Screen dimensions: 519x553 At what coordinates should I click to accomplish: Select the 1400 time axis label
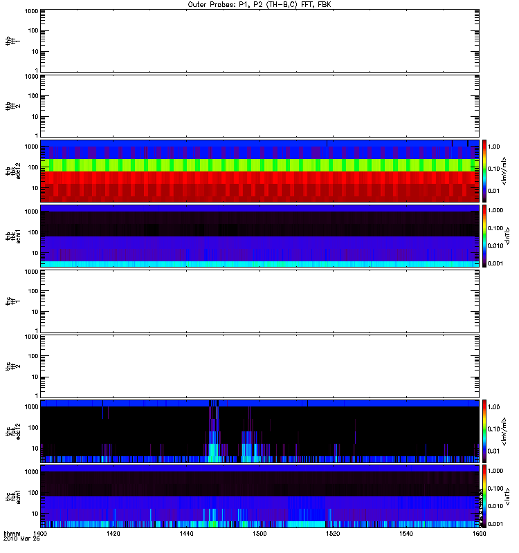[40, 533]
